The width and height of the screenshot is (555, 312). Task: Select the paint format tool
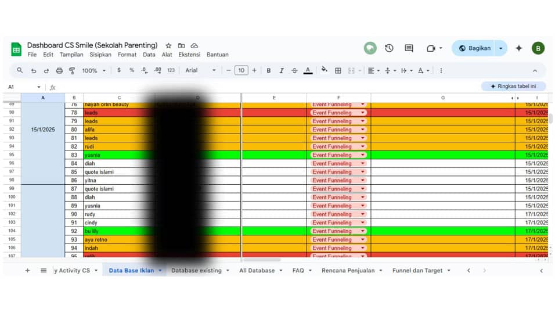pos(72,70)
